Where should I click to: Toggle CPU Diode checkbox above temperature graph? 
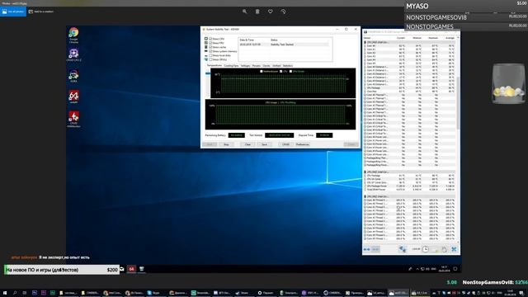[291, 72]
